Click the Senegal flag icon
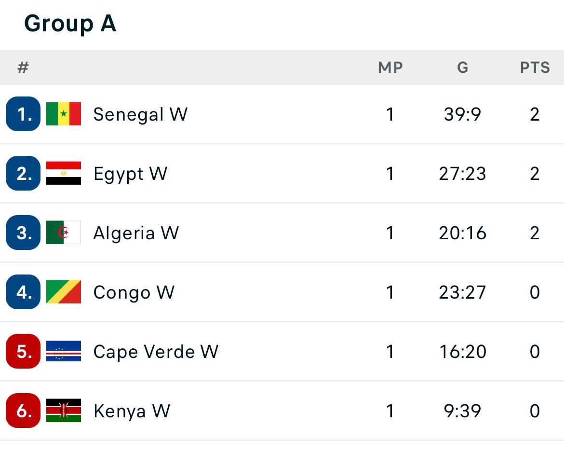564x467 pixels. click(x=64, y=114)
